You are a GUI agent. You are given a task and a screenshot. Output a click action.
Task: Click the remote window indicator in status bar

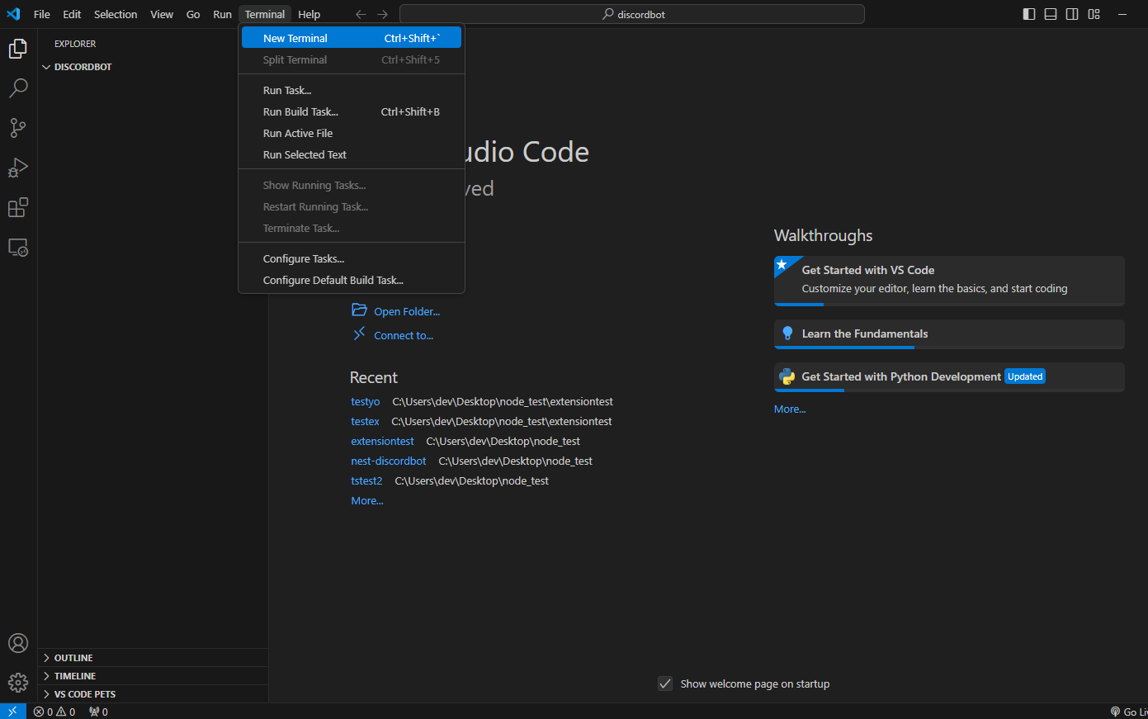pyautogui.click(x=12, y=712)
